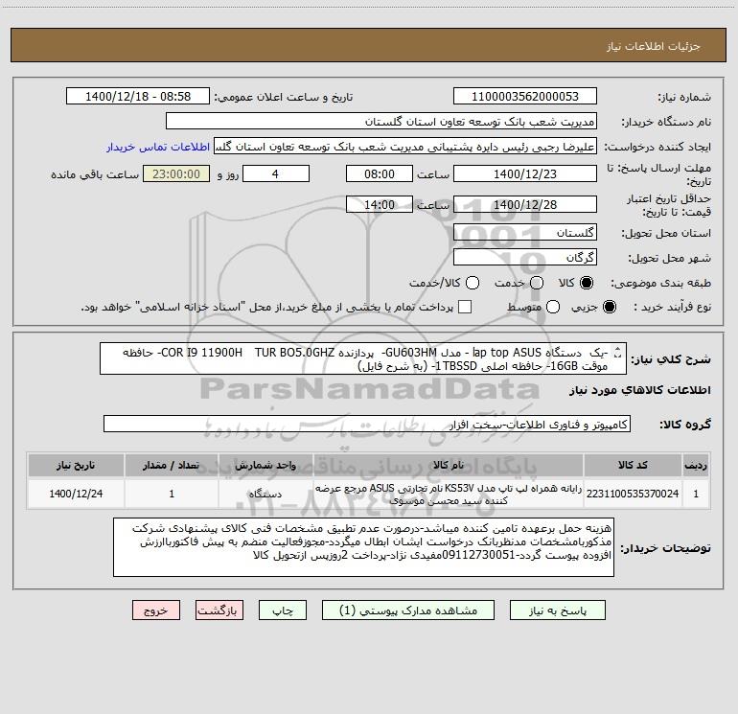Click the general description text area

point(363,358)
